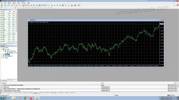This screenshot has height=100, width=179.
Task: Open the Templates dropdown icon
Action: click(79, 5)
